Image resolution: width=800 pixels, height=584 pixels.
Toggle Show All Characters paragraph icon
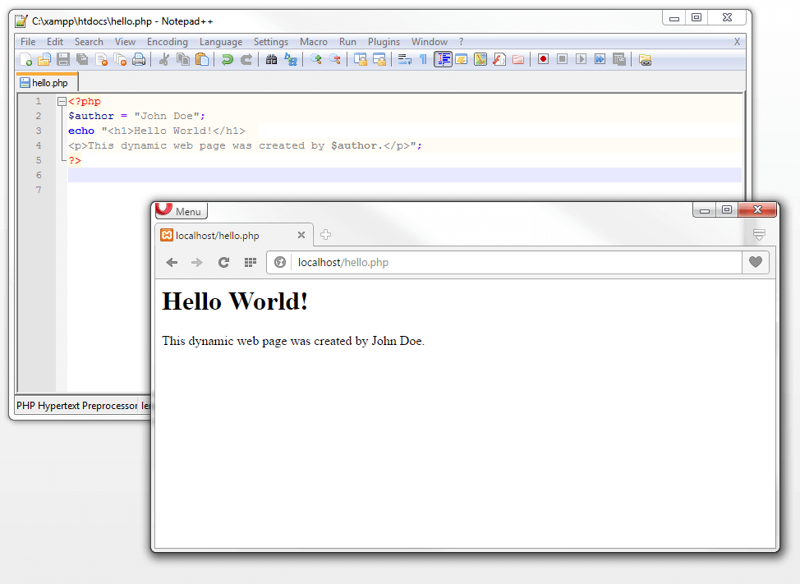coord(425,59)
